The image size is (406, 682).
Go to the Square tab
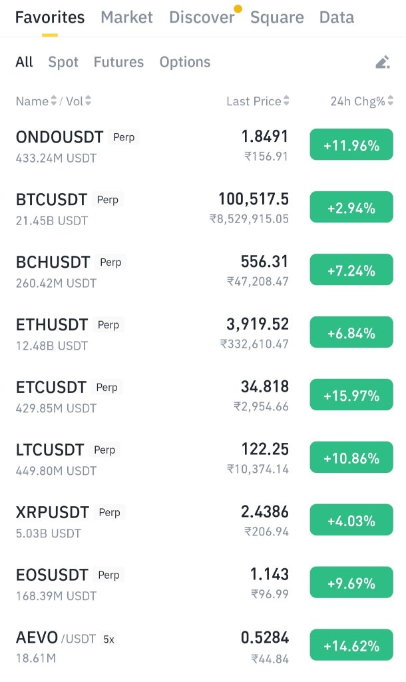(277, 17)
